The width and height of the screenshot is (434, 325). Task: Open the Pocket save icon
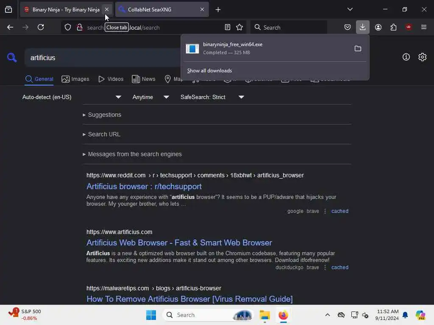348,27
